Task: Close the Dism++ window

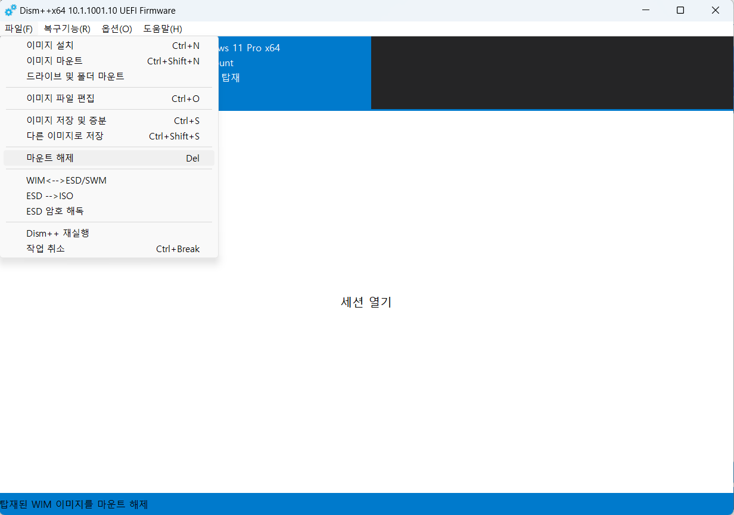Action: tap(716, 11)
